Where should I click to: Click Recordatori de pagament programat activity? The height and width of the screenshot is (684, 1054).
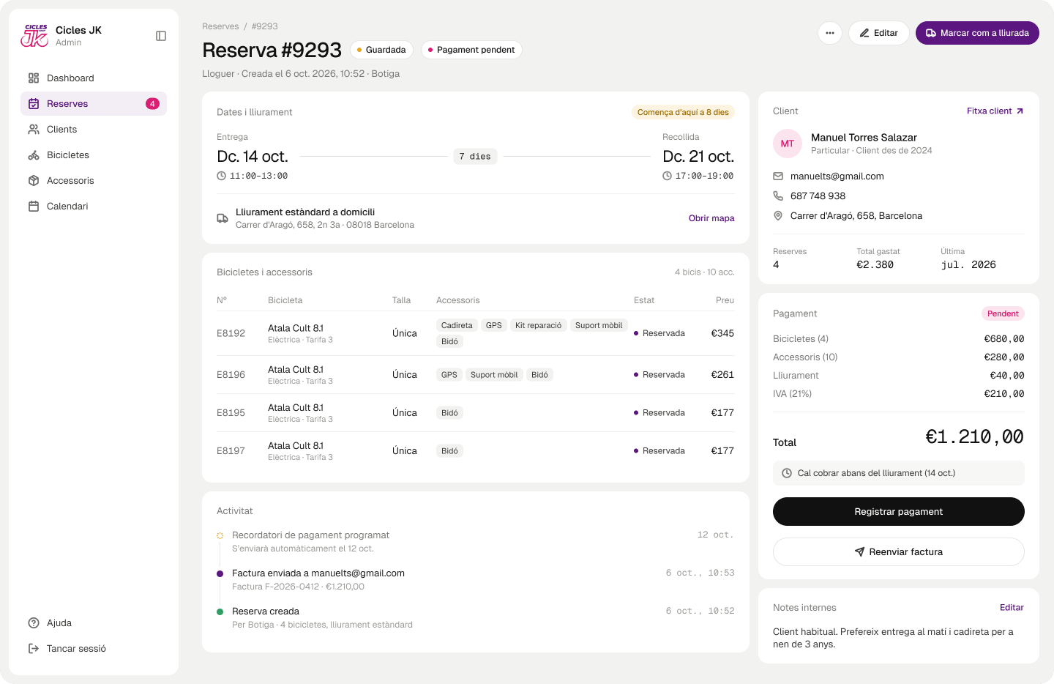[x=476, y=542]
